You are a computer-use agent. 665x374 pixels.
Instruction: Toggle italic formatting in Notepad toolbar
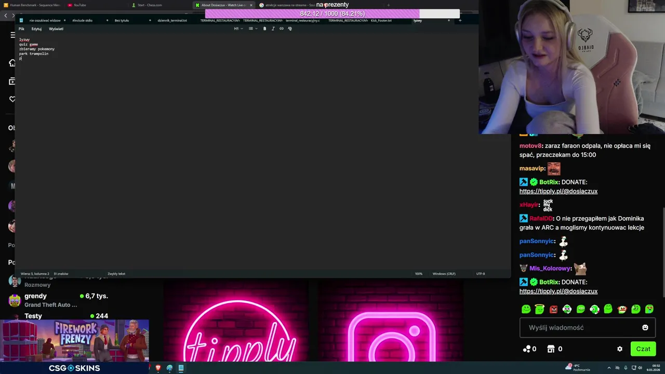pyautogui.click(x=273, y=29)
